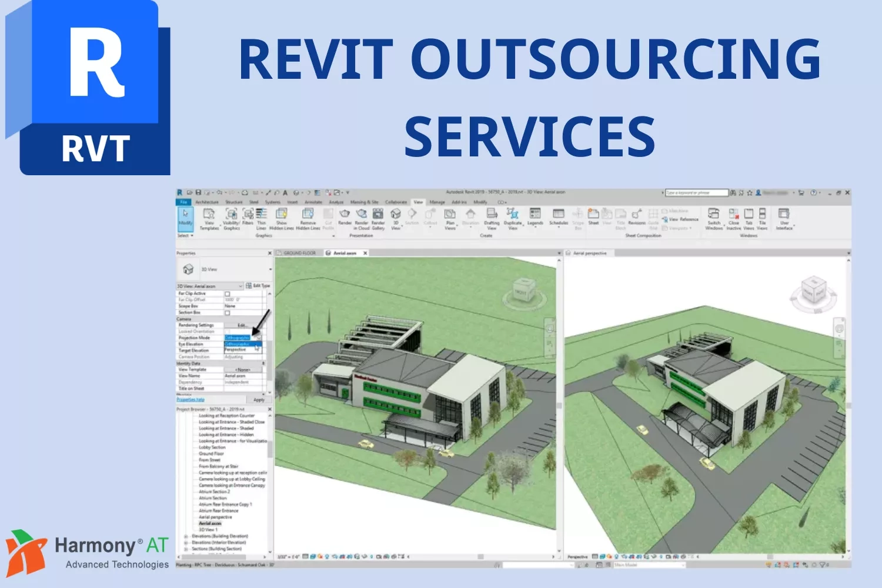Image resolution: width=882 pixels, height=588 pixels.
Task: Start the Render tool
Action: pos(345,216)
